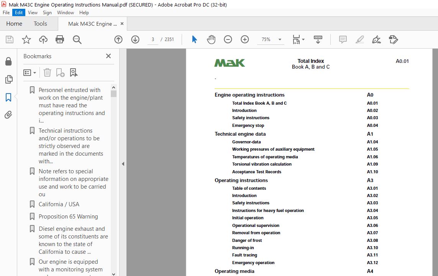
Task: Click the bookmarks scrollbar thumb
Action: point(113,94)
